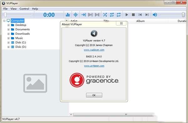Click the scrollbar left arrow

pos(71,115)
